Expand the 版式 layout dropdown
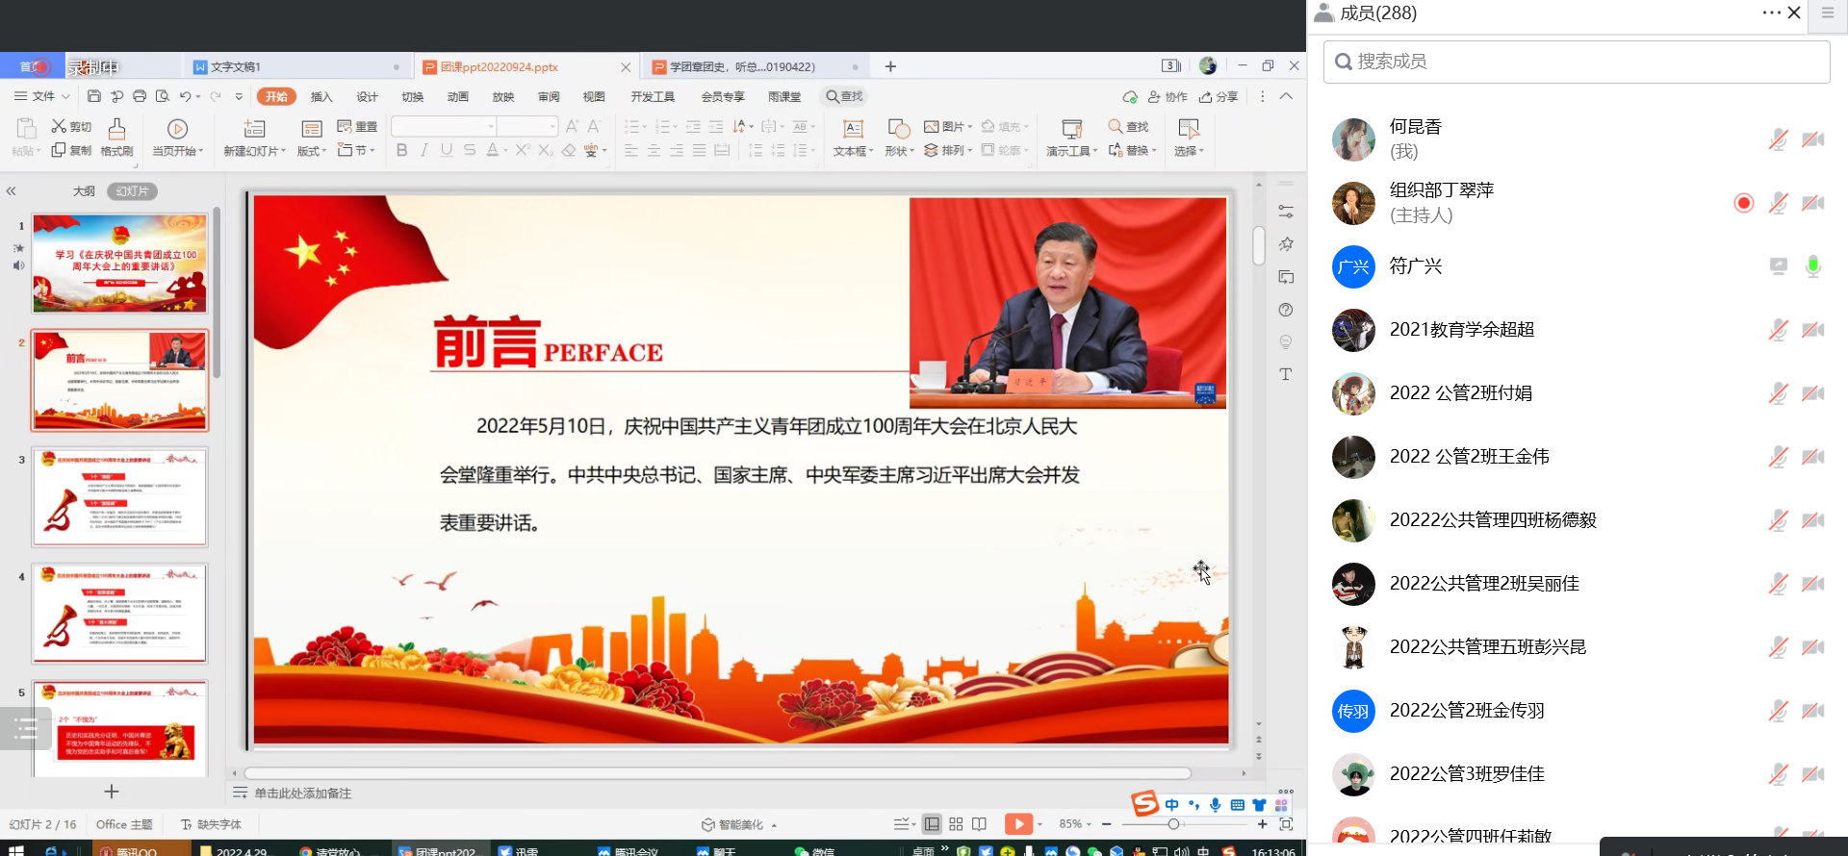Screen dimensions: 1848x856 [x=312, y=151]
